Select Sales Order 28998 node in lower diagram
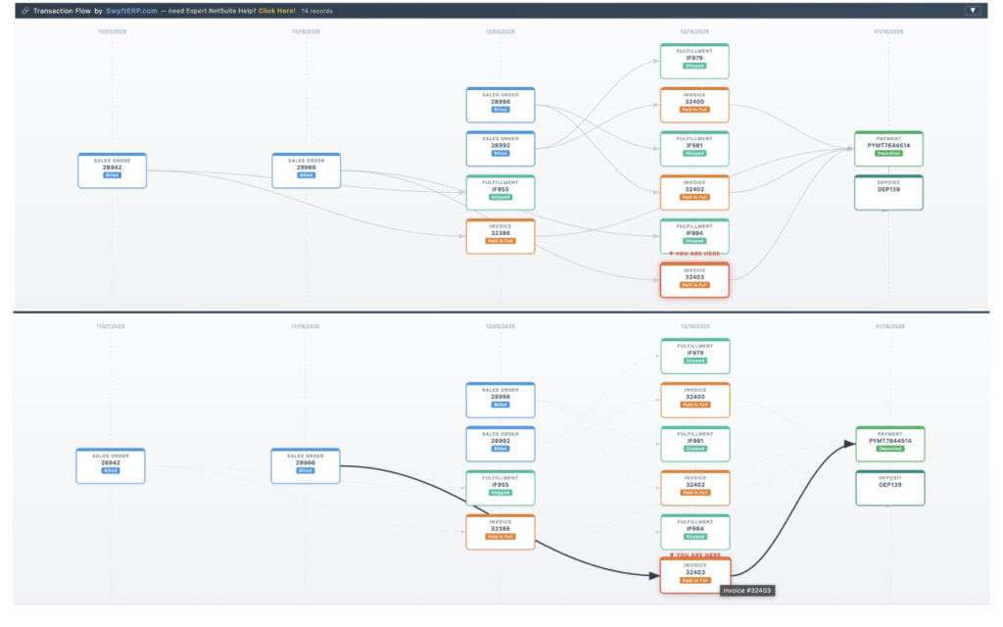Screen dimensions: 1003x627 pos(501,400)
